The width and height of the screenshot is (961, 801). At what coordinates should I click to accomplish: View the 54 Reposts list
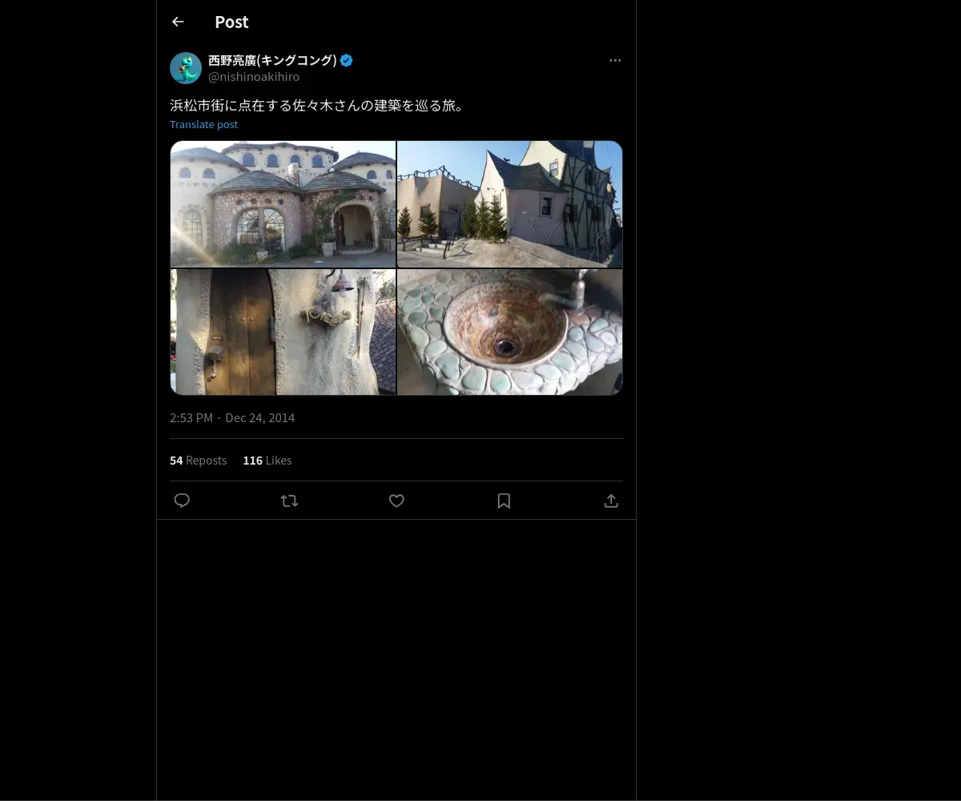[198, 461]
